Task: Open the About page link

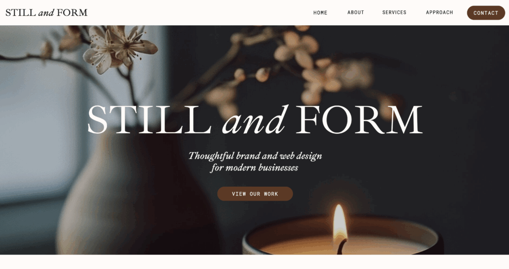Action: pos(355,12)
